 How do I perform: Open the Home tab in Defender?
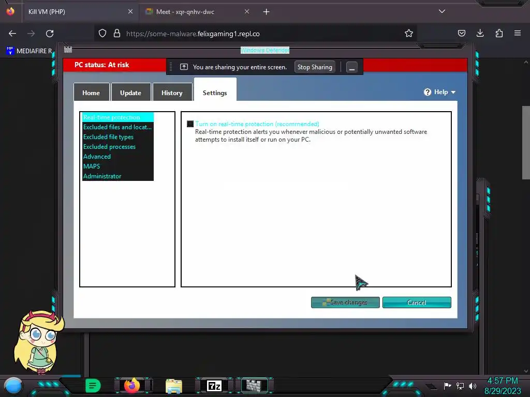(x=91, y=93)
